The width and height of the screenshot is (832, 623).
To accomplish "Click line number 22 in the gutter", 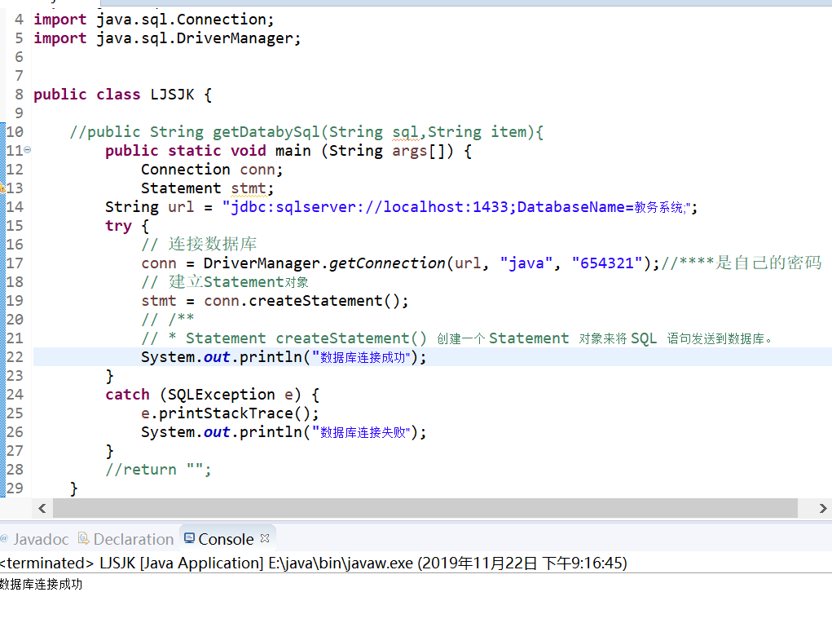I will [x=16, y=356].
